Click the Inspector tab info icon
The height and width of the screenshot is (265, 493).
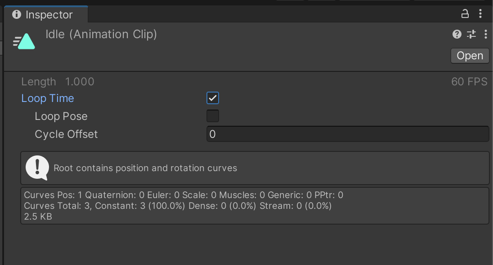tap(17, 15)
